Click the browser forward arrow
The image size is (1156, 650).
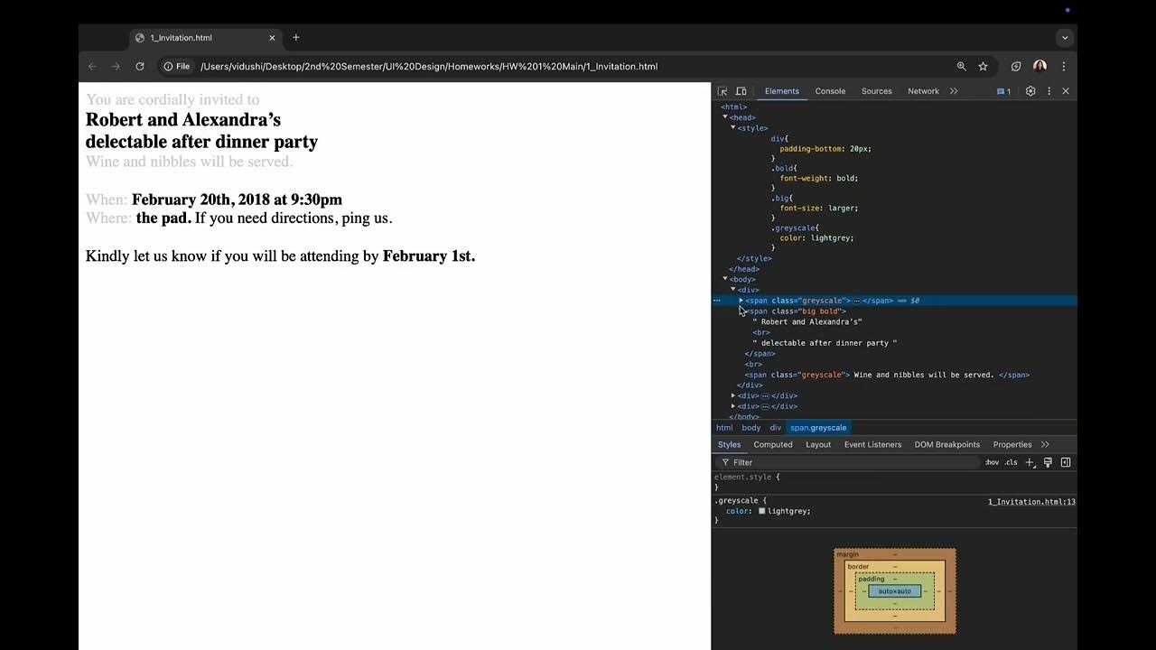click(x=116, y=66)
